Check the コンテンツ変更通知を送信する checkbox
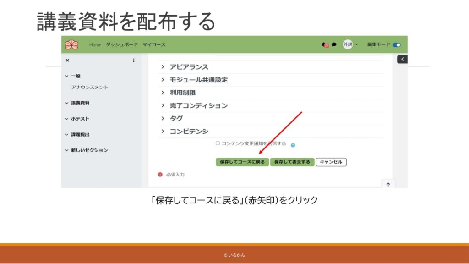 218,143
